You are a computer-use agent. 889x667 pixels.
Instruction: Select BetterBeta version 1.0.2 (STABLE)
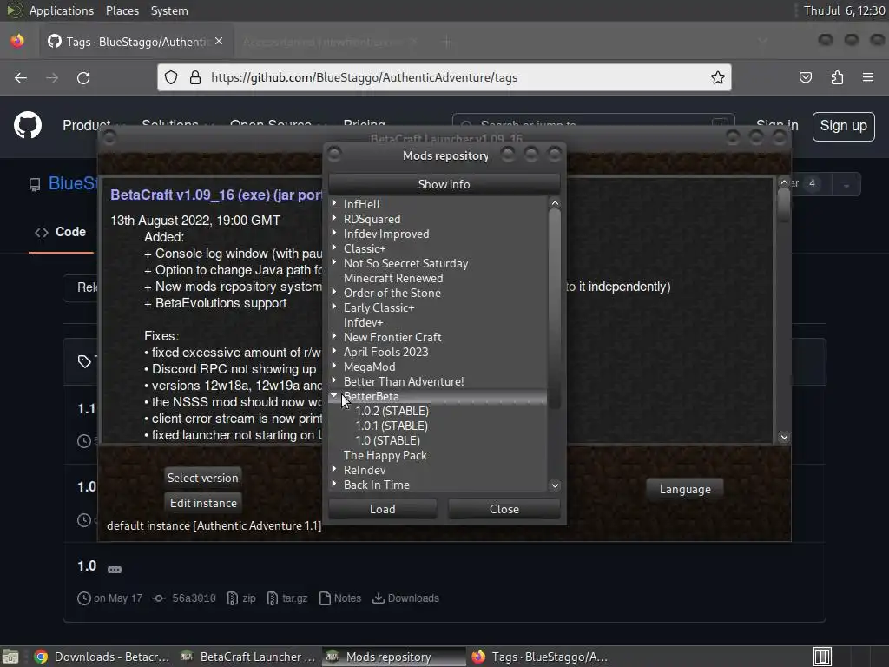coord(392,411)
